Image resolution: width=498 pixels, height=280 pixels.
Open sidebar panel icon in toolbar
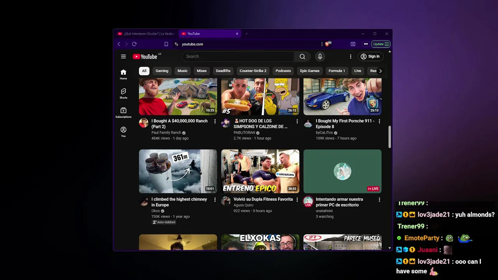click(353, 44)
